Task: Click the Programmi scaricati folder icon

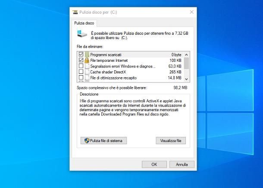Action: click(87, 55)
